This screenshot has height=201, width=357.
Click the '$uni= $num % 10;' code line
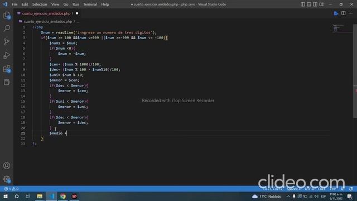(x=66, y=75)
